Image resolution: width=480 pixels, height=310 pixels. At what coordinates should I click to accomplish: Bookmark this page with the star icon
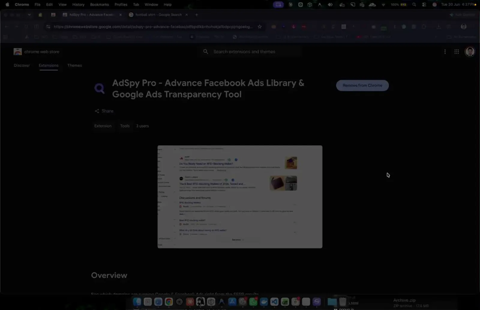click(260, 27)
